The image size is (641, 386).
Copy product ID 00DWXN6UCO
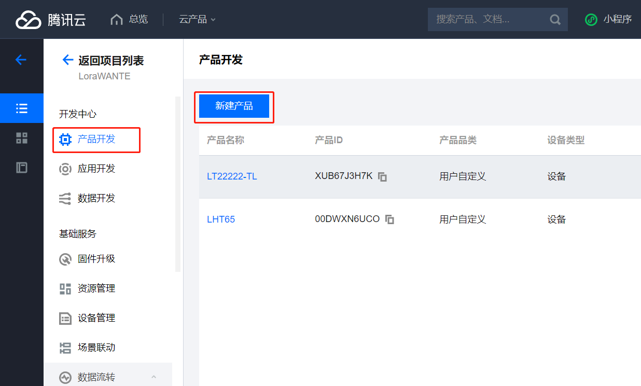389,219
